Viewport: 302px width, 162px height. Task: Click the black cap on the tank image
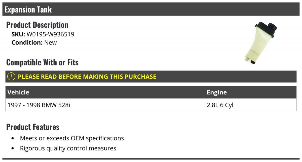coord(272,26)
